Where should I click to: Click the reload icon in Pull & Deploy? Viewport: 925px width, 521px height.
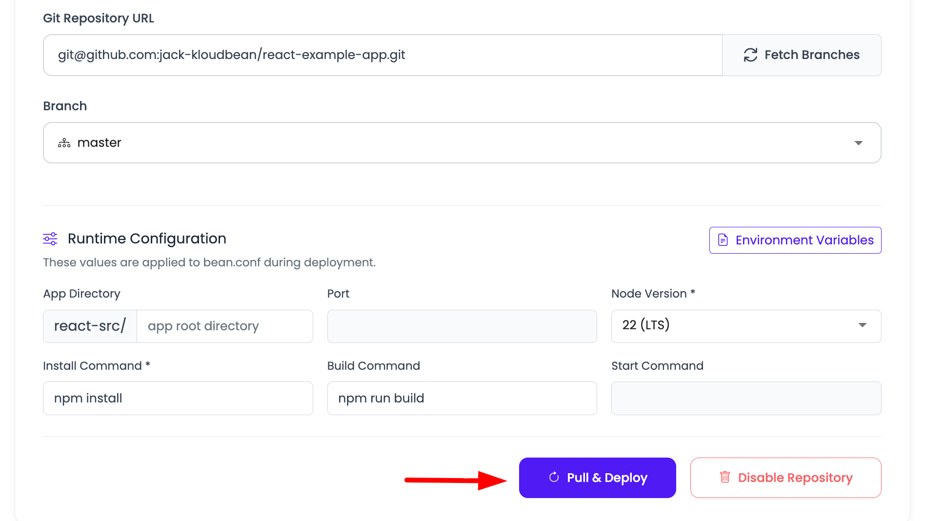(554, 477)
